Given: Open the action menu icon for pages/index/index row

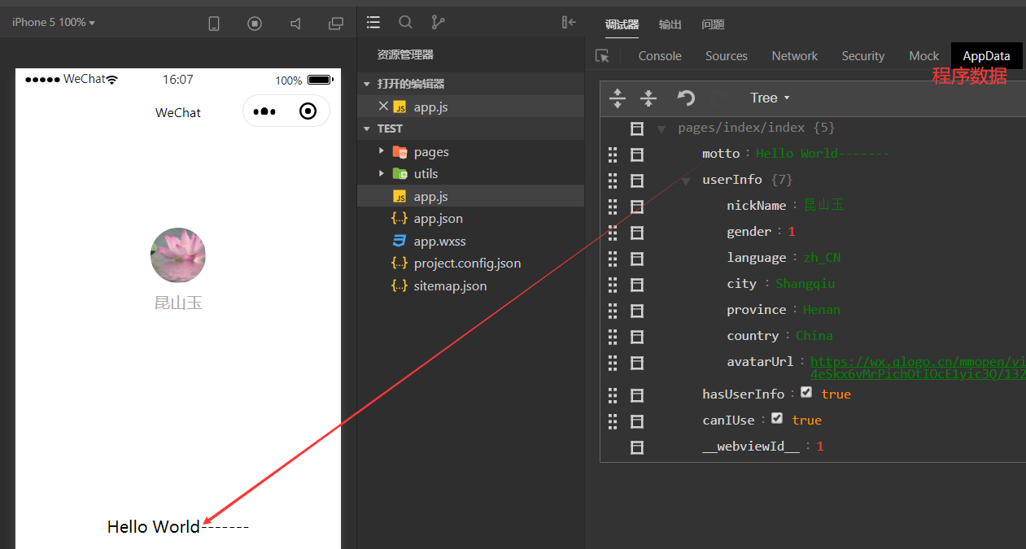Looking at the screenshot, I should [637, 128].
